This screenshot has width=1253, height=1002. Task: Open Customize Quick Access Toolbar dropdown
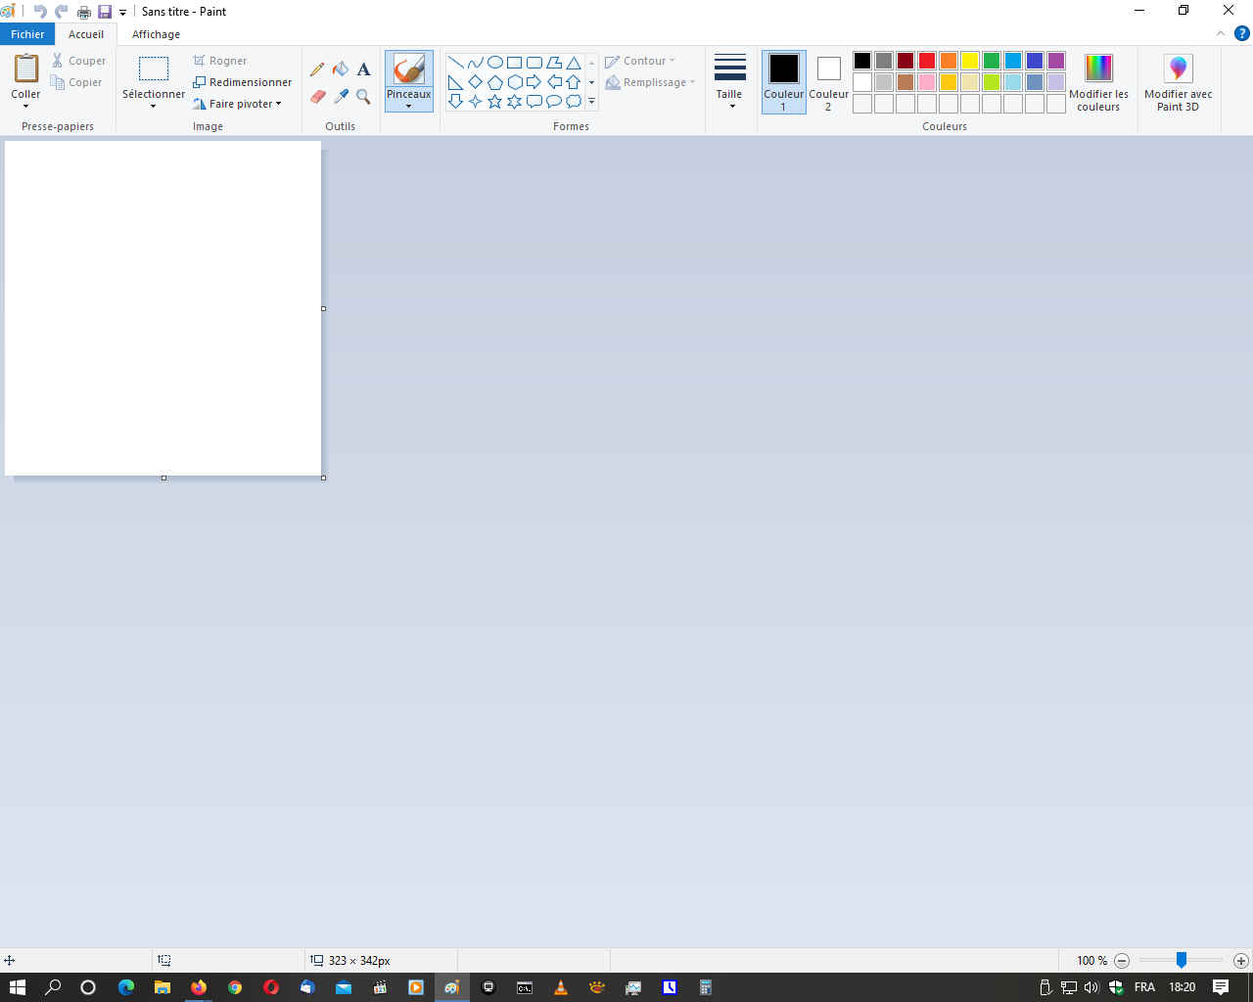click(x=123, y=13)
